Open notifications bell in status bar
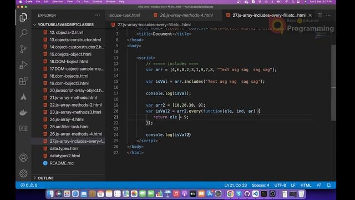The image size is (355, 200). 329,185
